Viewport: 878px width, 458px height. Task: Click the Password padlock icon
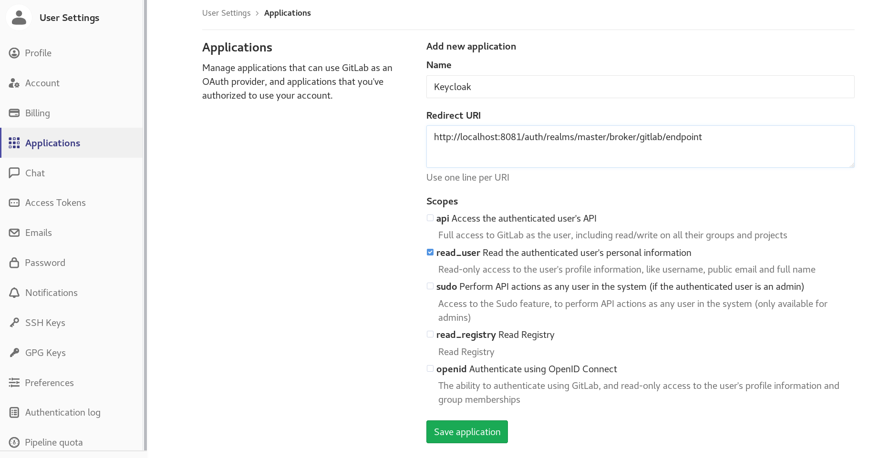[14, 263]
